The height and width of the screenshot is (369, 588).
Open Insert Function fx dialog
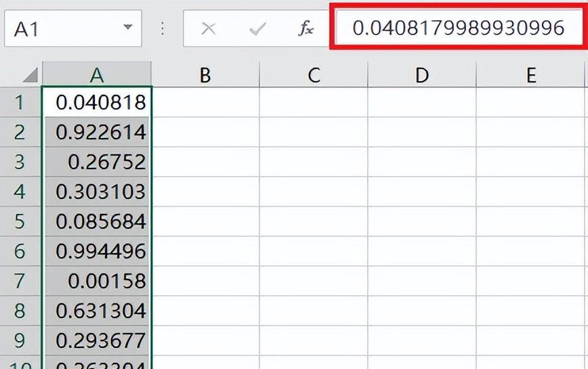[x=306, y=28]
